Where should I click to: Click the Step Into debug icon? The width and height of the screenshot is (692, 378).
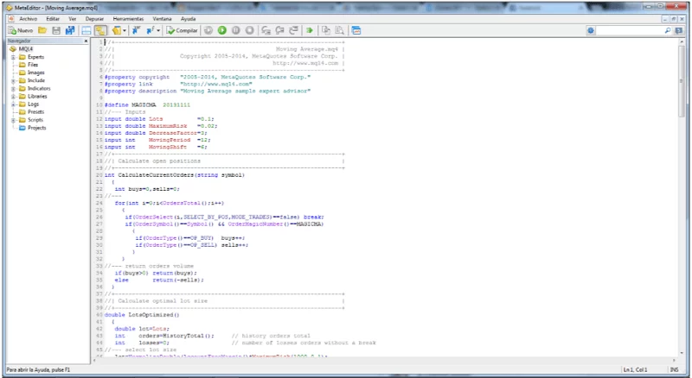(266, 30)
